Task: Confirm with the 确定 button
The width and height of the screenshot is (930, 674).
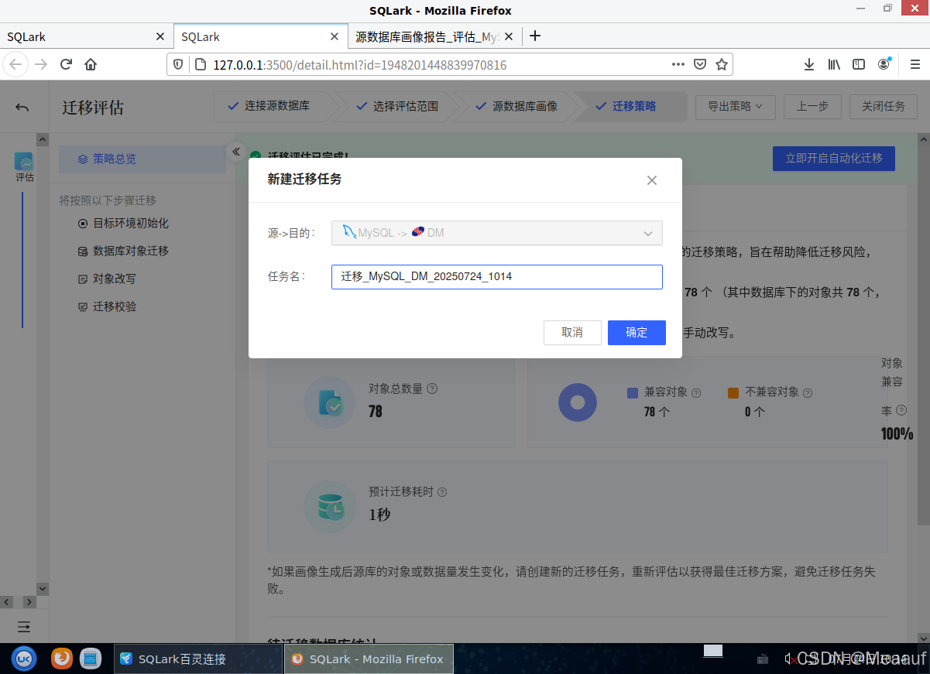Action: pyautogui.click(x=637, y=333)
